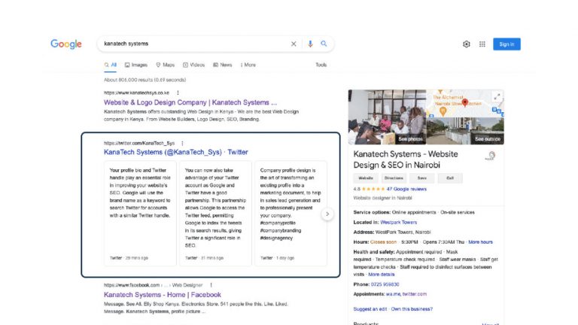Screen dimensions: 578x325
Task: Start voice search with the microphone icon
Action: tap(310, 44)
